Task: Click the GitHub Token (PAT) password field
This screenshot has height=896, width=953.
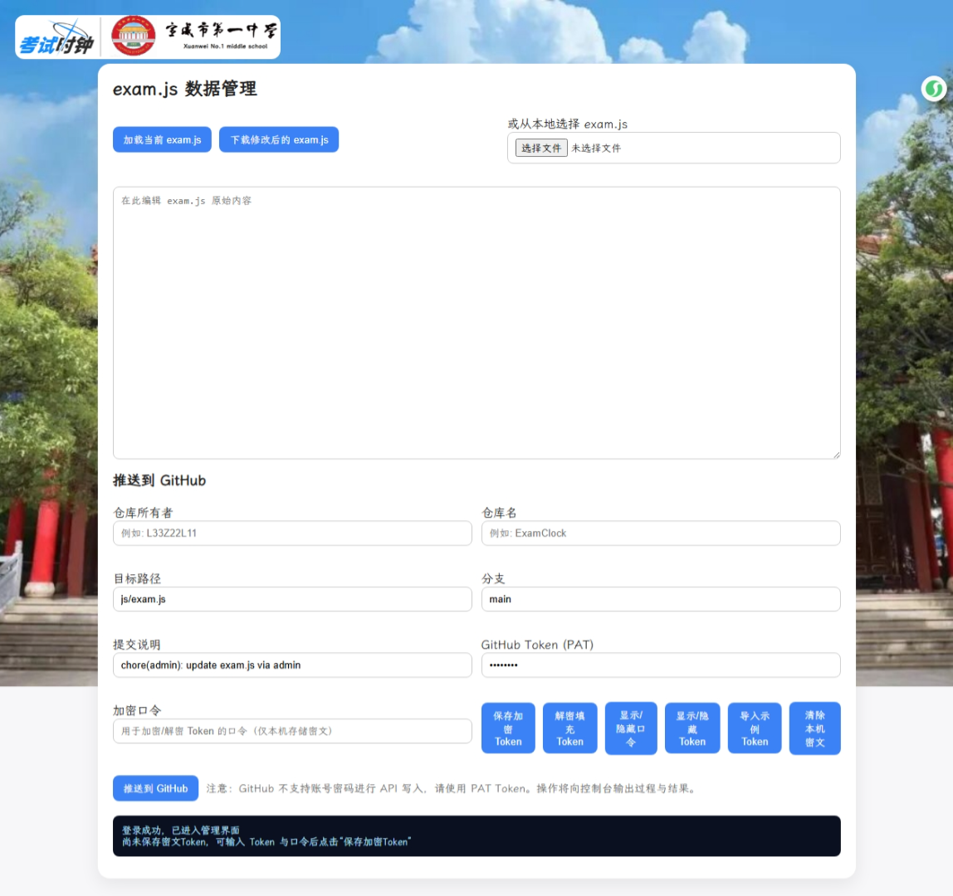Action: tap(661, 665)
